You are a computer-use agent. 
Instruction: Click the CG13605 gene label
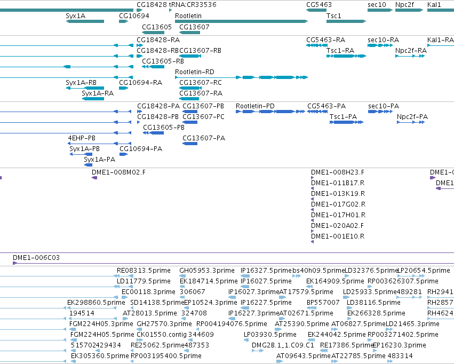tap(157, 27)
